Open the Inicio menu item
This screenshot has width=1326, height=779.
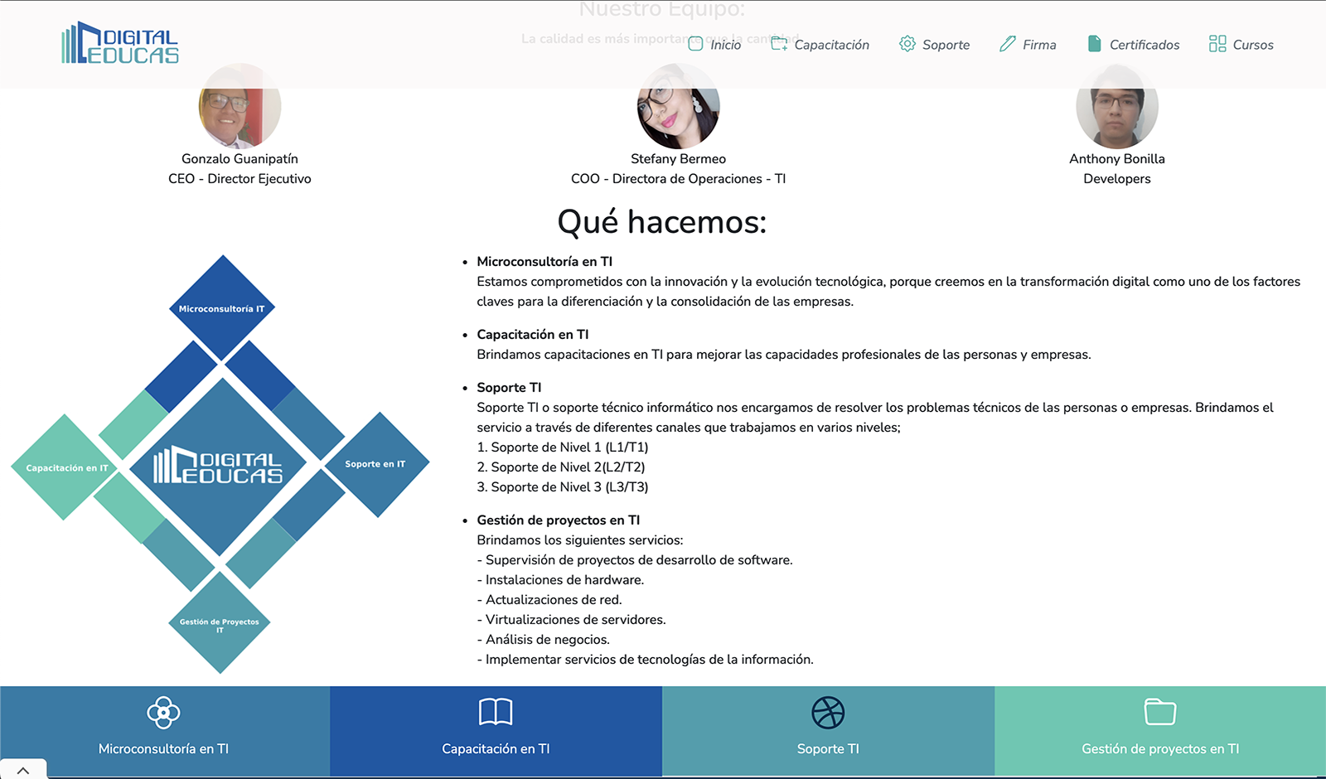pos(725,45)
